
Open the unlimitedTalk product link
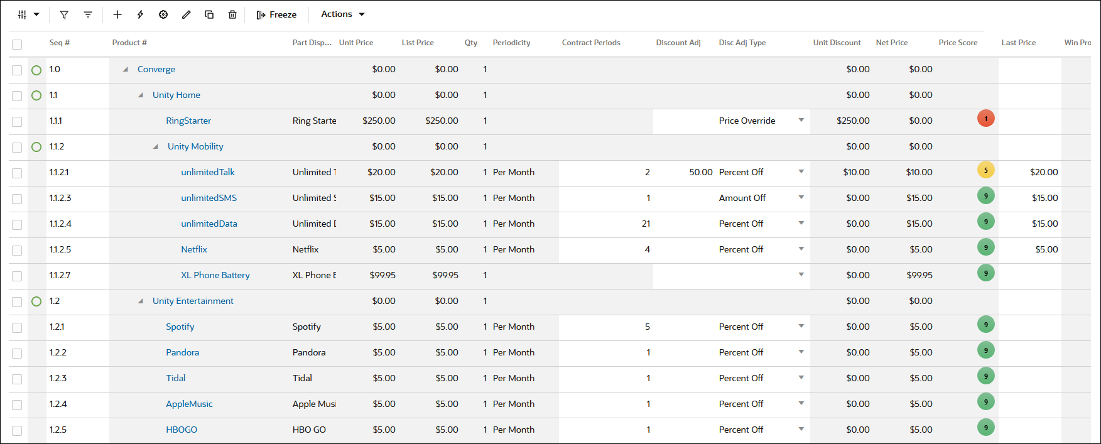pos(208,172)
